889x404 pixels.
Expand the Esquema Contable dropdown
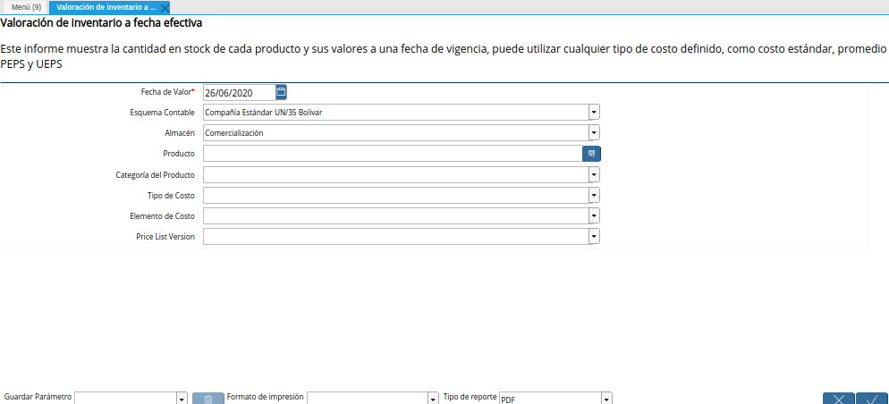point(594,112)
